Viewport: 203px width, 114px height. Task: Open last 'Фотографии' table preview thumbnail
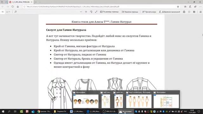(x=166, y=101)
